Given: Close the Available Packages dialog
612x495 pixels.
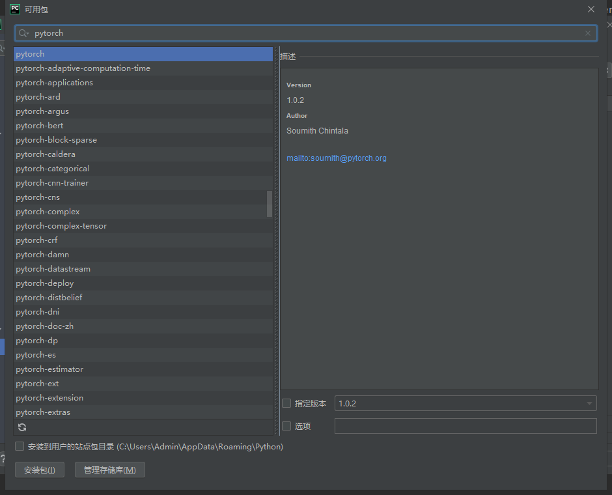Looking at the screenshot, I should tap(591, 9).
